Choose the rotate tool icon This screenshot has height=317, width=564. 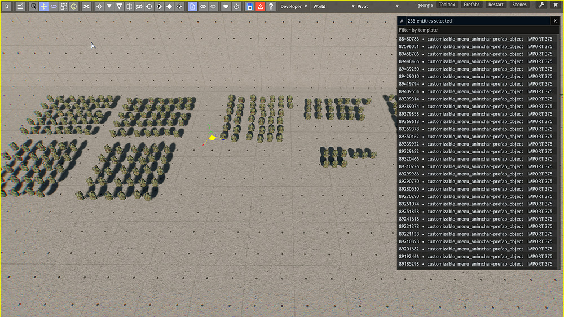[54, 6]
